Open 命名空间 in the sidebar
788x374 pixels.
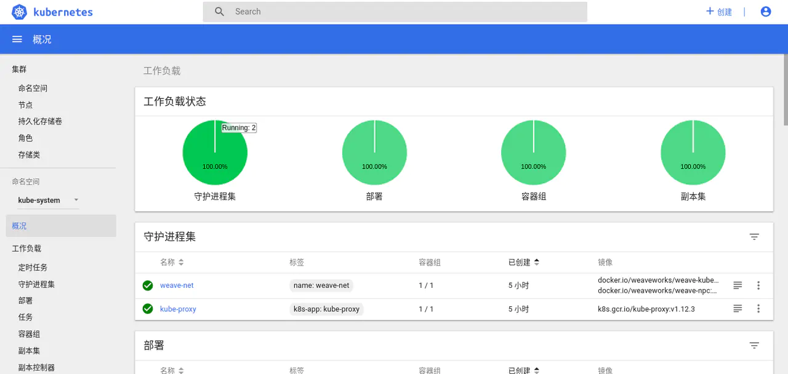tap(33, 89)
